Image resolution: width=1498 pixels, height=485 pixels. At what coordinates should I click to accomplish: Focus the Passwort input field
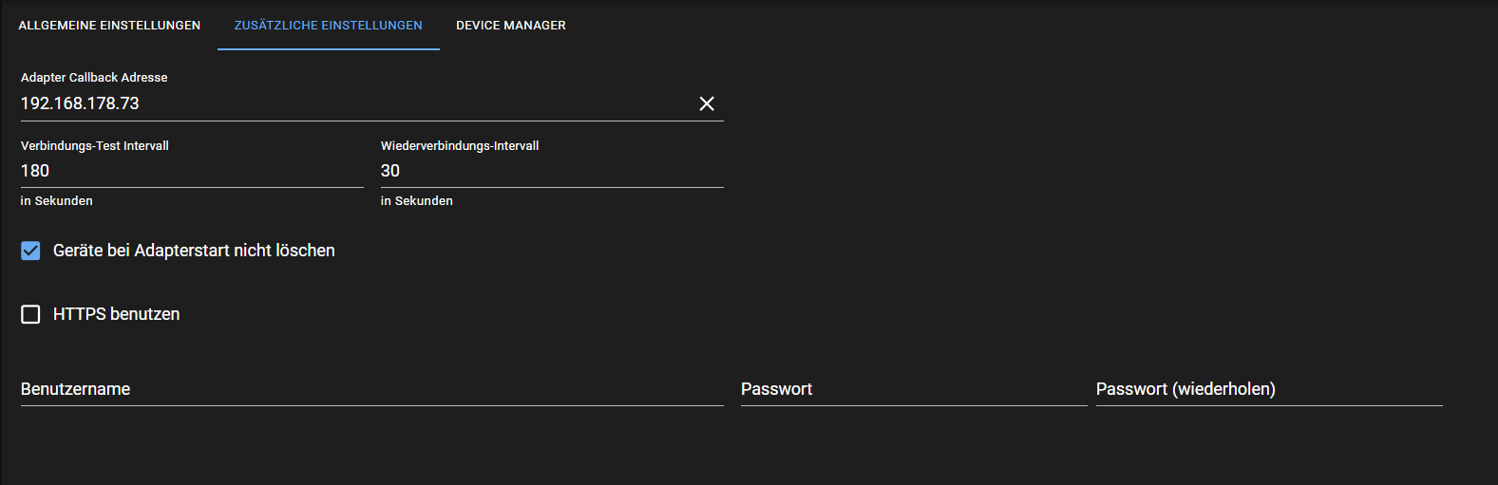click(x=912, y=389)
